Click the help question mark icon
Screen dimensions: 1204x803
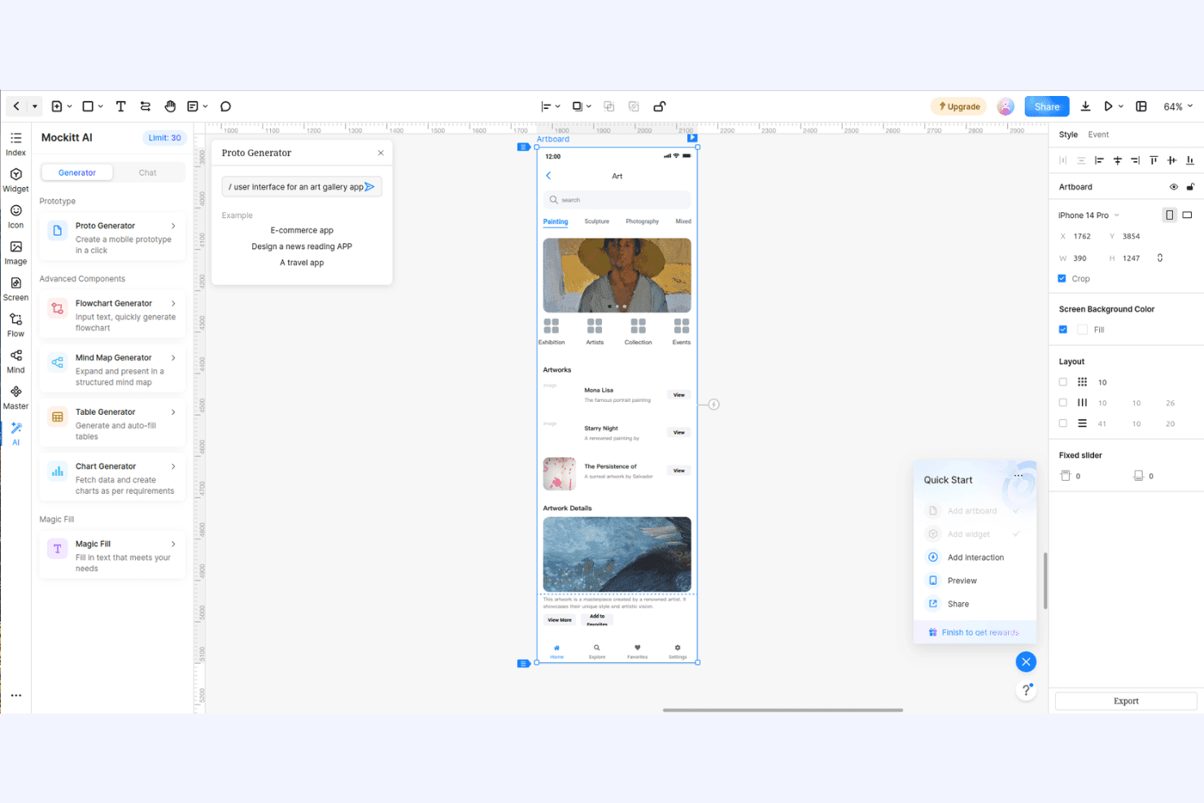1026,690
